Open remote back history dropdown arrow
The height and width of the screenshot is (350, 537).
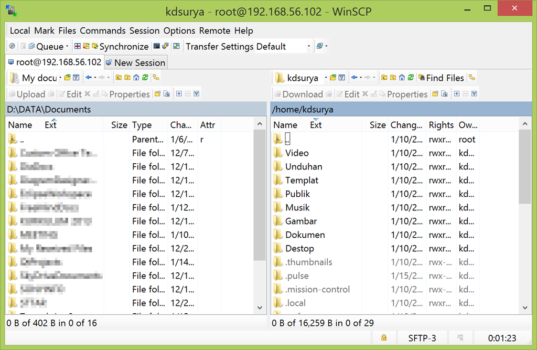[x=361, y=78]
